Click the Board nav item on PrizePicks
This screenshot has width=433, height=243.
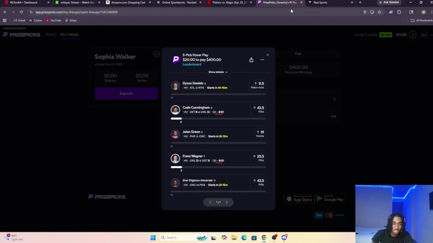click(50, 34)
